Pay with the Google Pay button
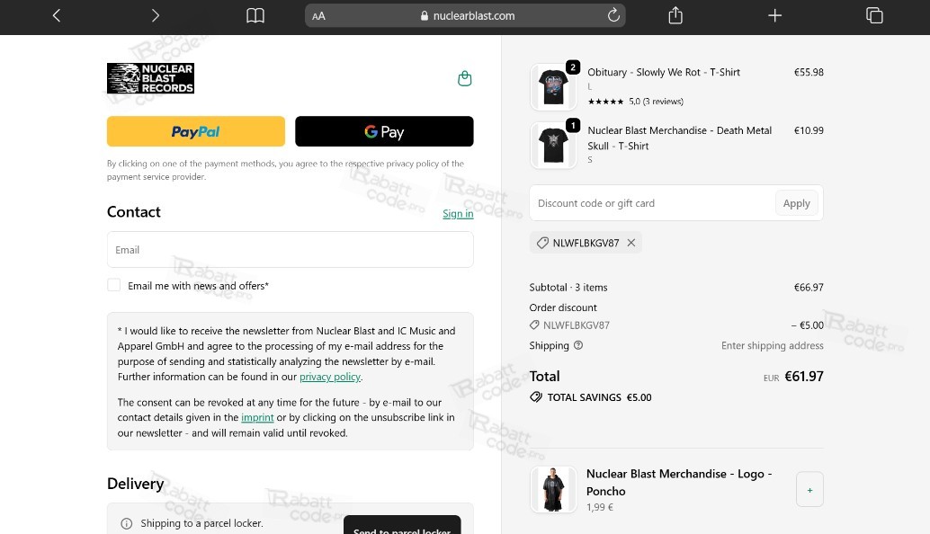 (384, 131)
